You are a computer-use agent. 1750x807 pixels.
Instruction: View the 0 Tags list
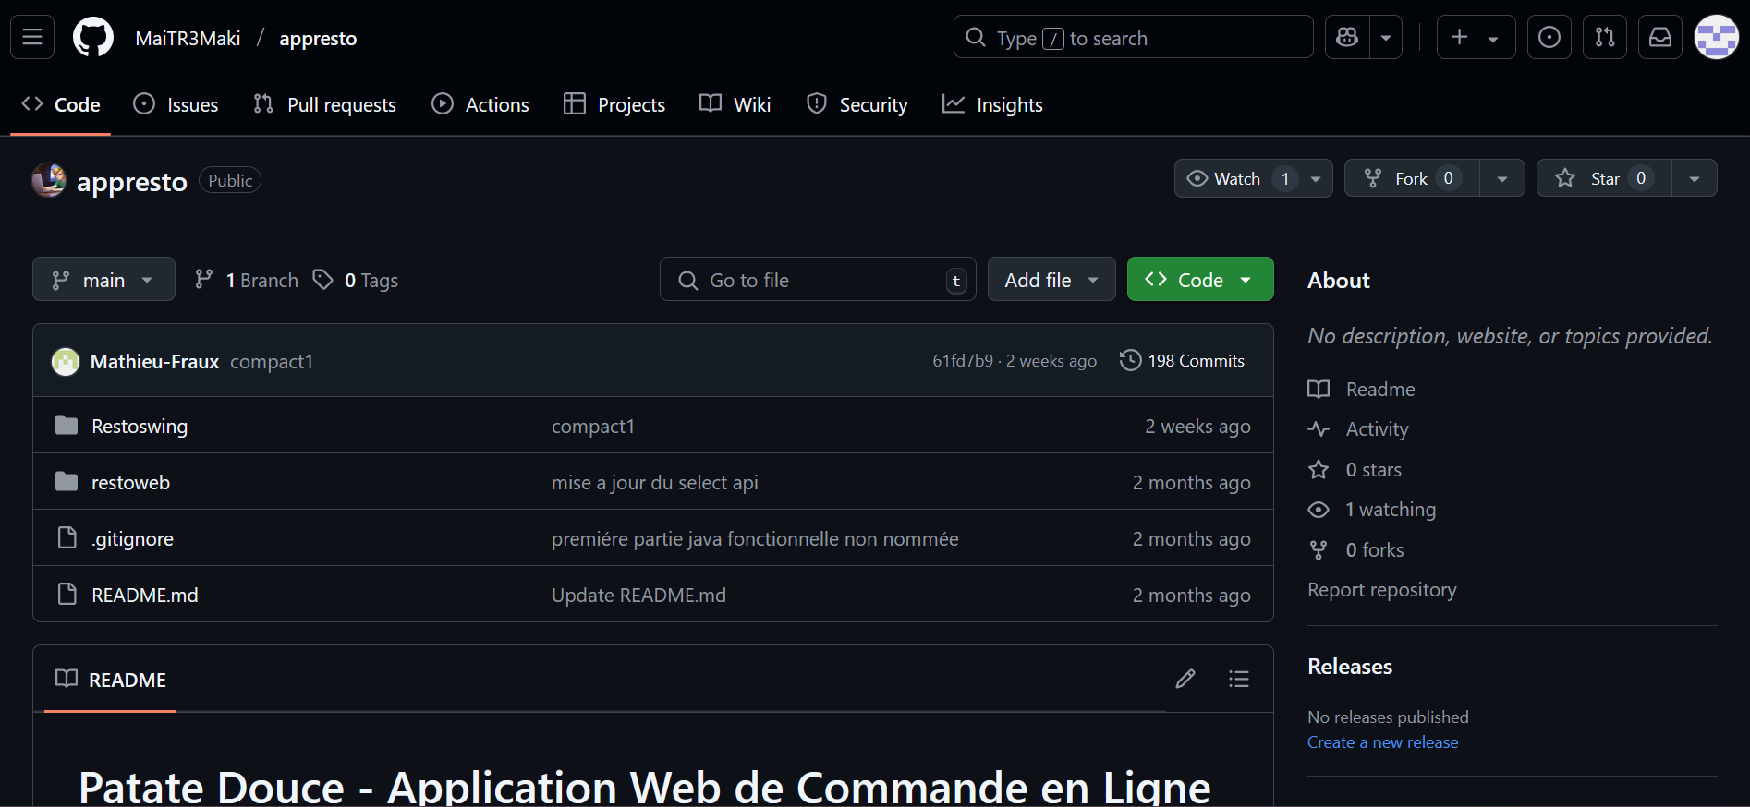(356, 280)
